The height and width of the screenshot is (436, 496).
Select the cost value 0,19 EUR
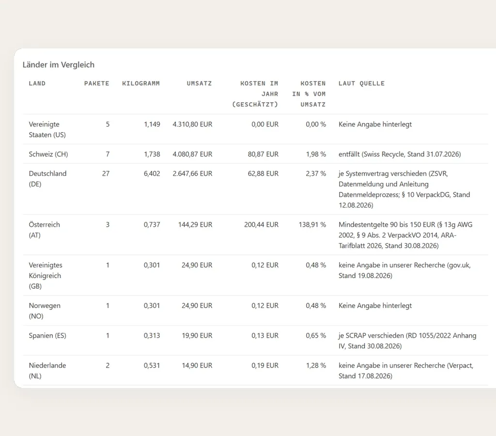pyautogui.click(x=265, y=365)
